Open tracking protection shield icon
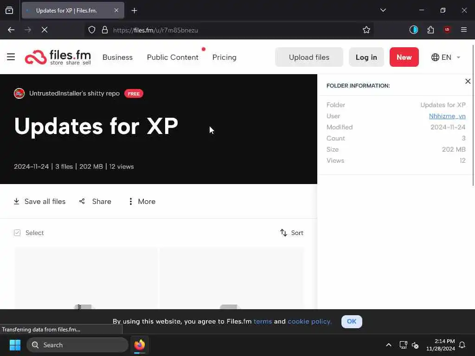The width and height of the screenshot is (475, 356). click(92, 30)
